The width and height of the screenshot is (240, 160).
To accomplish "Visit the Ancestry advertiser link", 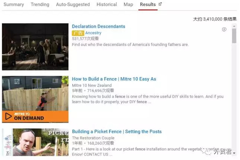I will point(93,33).
